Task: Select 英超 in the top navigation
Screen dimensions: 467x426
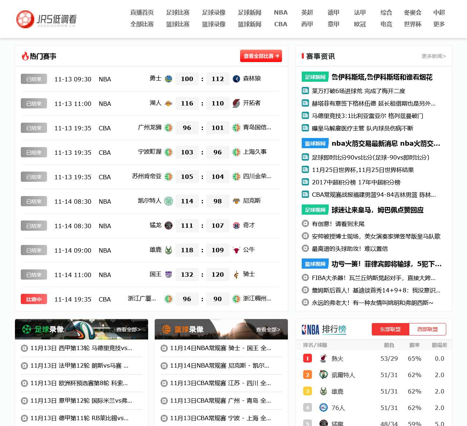Action: tap(307, 12)
